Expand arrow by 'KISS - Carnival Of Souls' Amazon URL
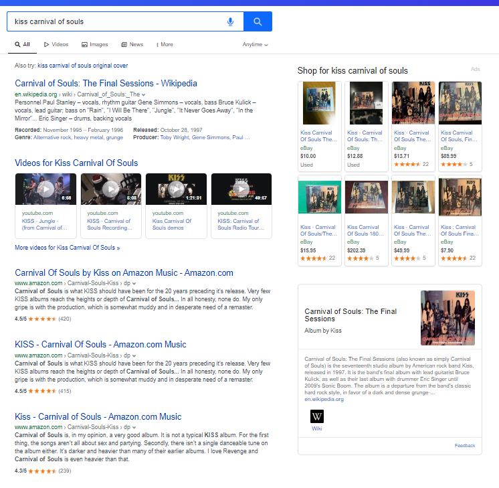The width and height of the screenshot is (499, 488). (134, 356)
